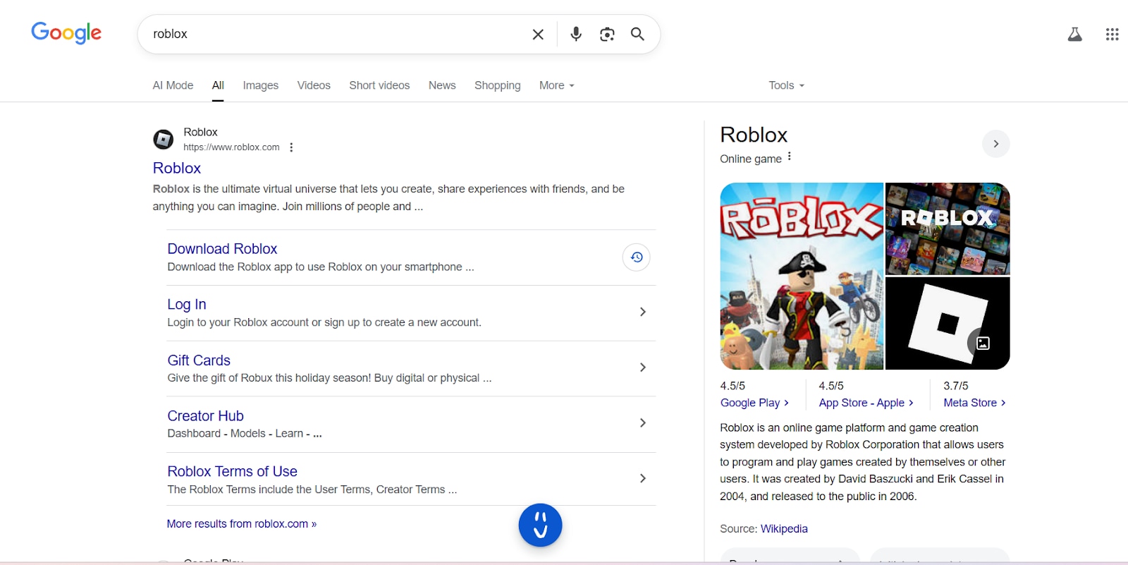Open the Videos tab

[314, 85]
